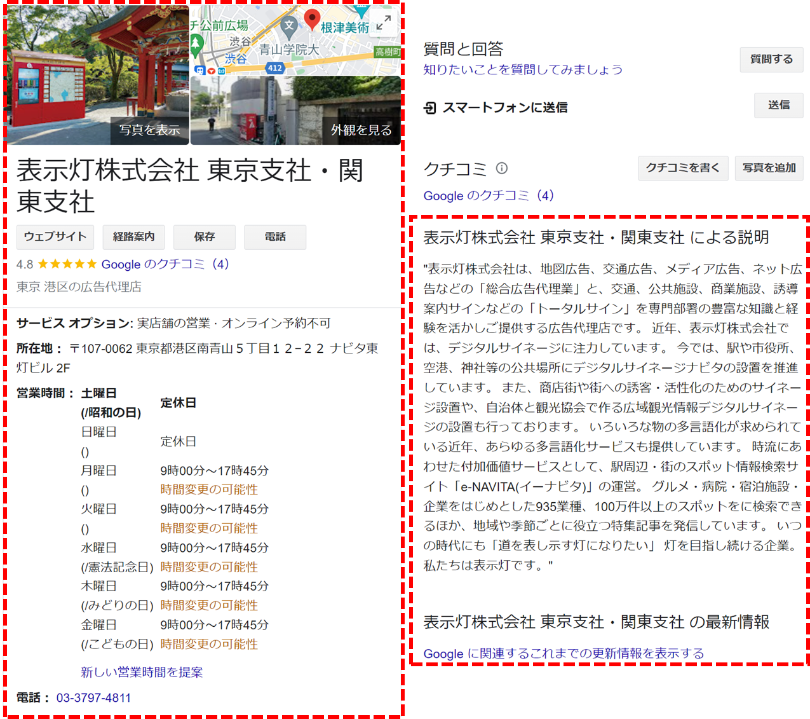Click the 写真を追加 button
This screenshot has height=719, width=810.
tap(769, 168)
